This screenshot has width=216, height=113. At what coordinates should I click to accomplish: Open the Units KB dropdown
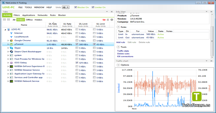pyautogui.click(x=66, y=7)
